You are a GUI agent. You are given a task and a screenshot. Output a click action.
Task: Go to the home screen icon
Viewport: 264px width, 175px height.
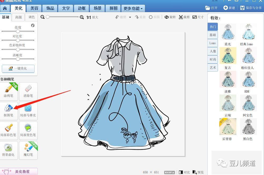tap(5, 8)
